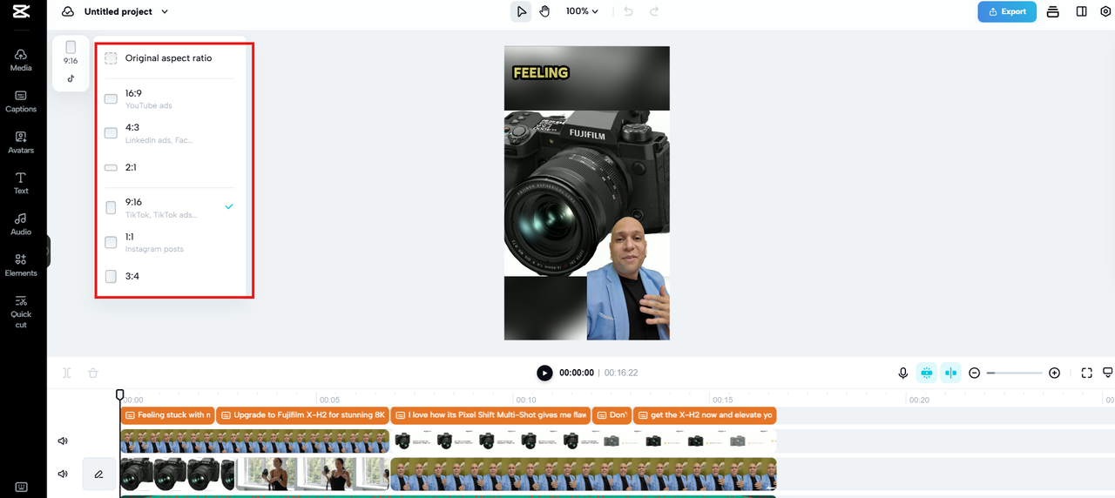Choose the 3:4 aspect ratio
This screenshot has width=1115, height=498.
pos(171,276)
